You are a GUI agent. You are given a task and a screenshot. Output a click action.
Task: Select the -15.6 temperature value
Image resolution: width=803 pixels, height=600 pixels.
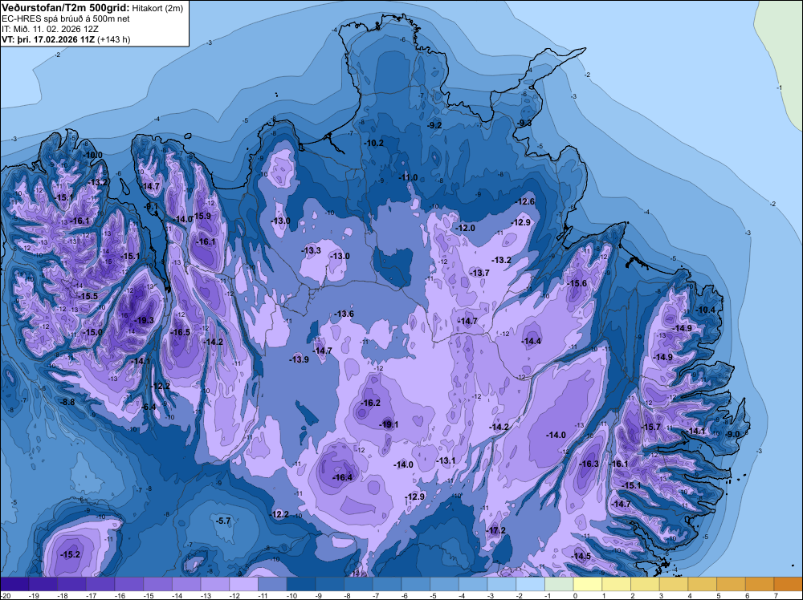(577, 283)
